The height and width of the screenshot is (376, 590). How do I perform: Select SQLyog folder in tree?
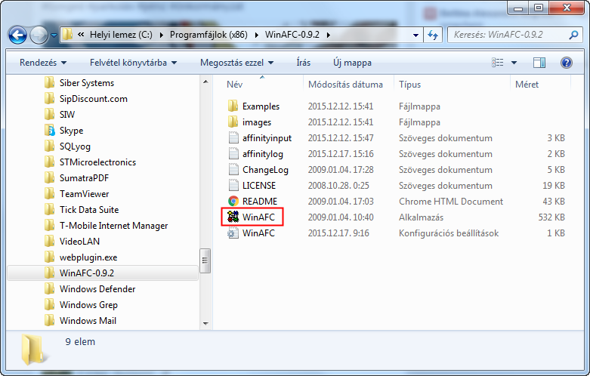[75, 146]
